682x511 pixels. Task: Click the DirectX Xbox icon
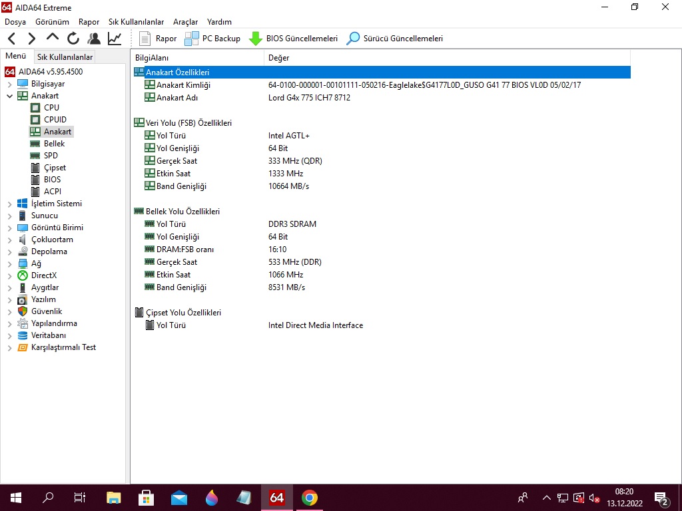click(x=22, y=275)
